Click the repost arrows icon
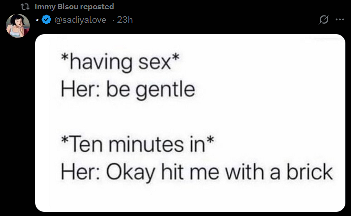The height and width of the screenshot is (216, 351). pyautogui.click(x=26, y=7)
